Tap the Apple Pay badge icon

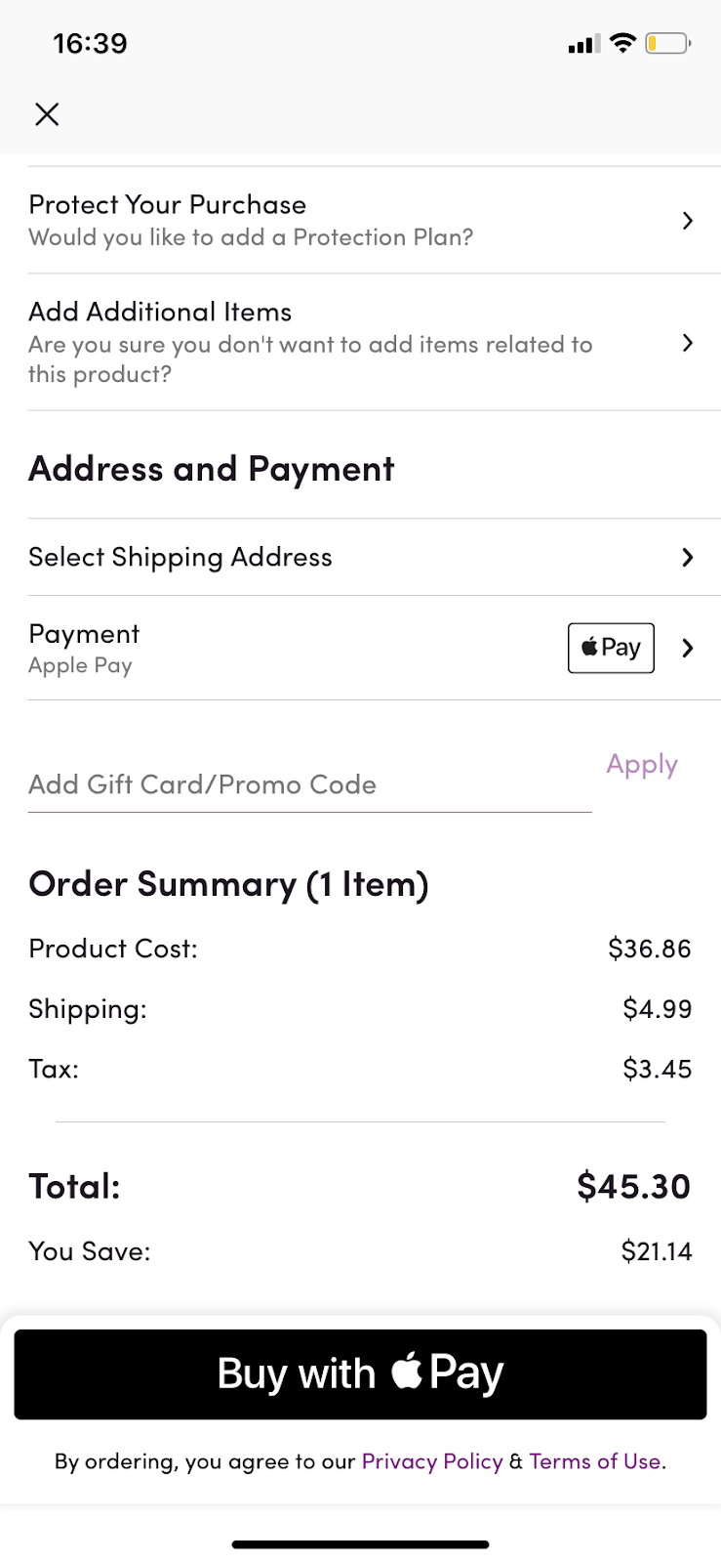(611, 648)
